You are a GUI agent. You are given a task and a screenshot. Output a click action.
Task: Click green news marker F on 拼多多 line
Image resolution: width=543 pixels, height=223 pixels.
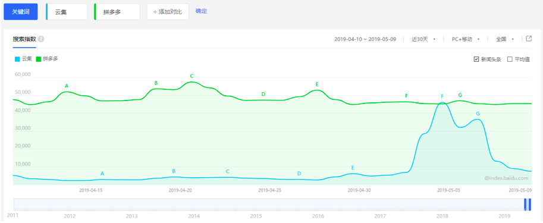pos(407,96)
